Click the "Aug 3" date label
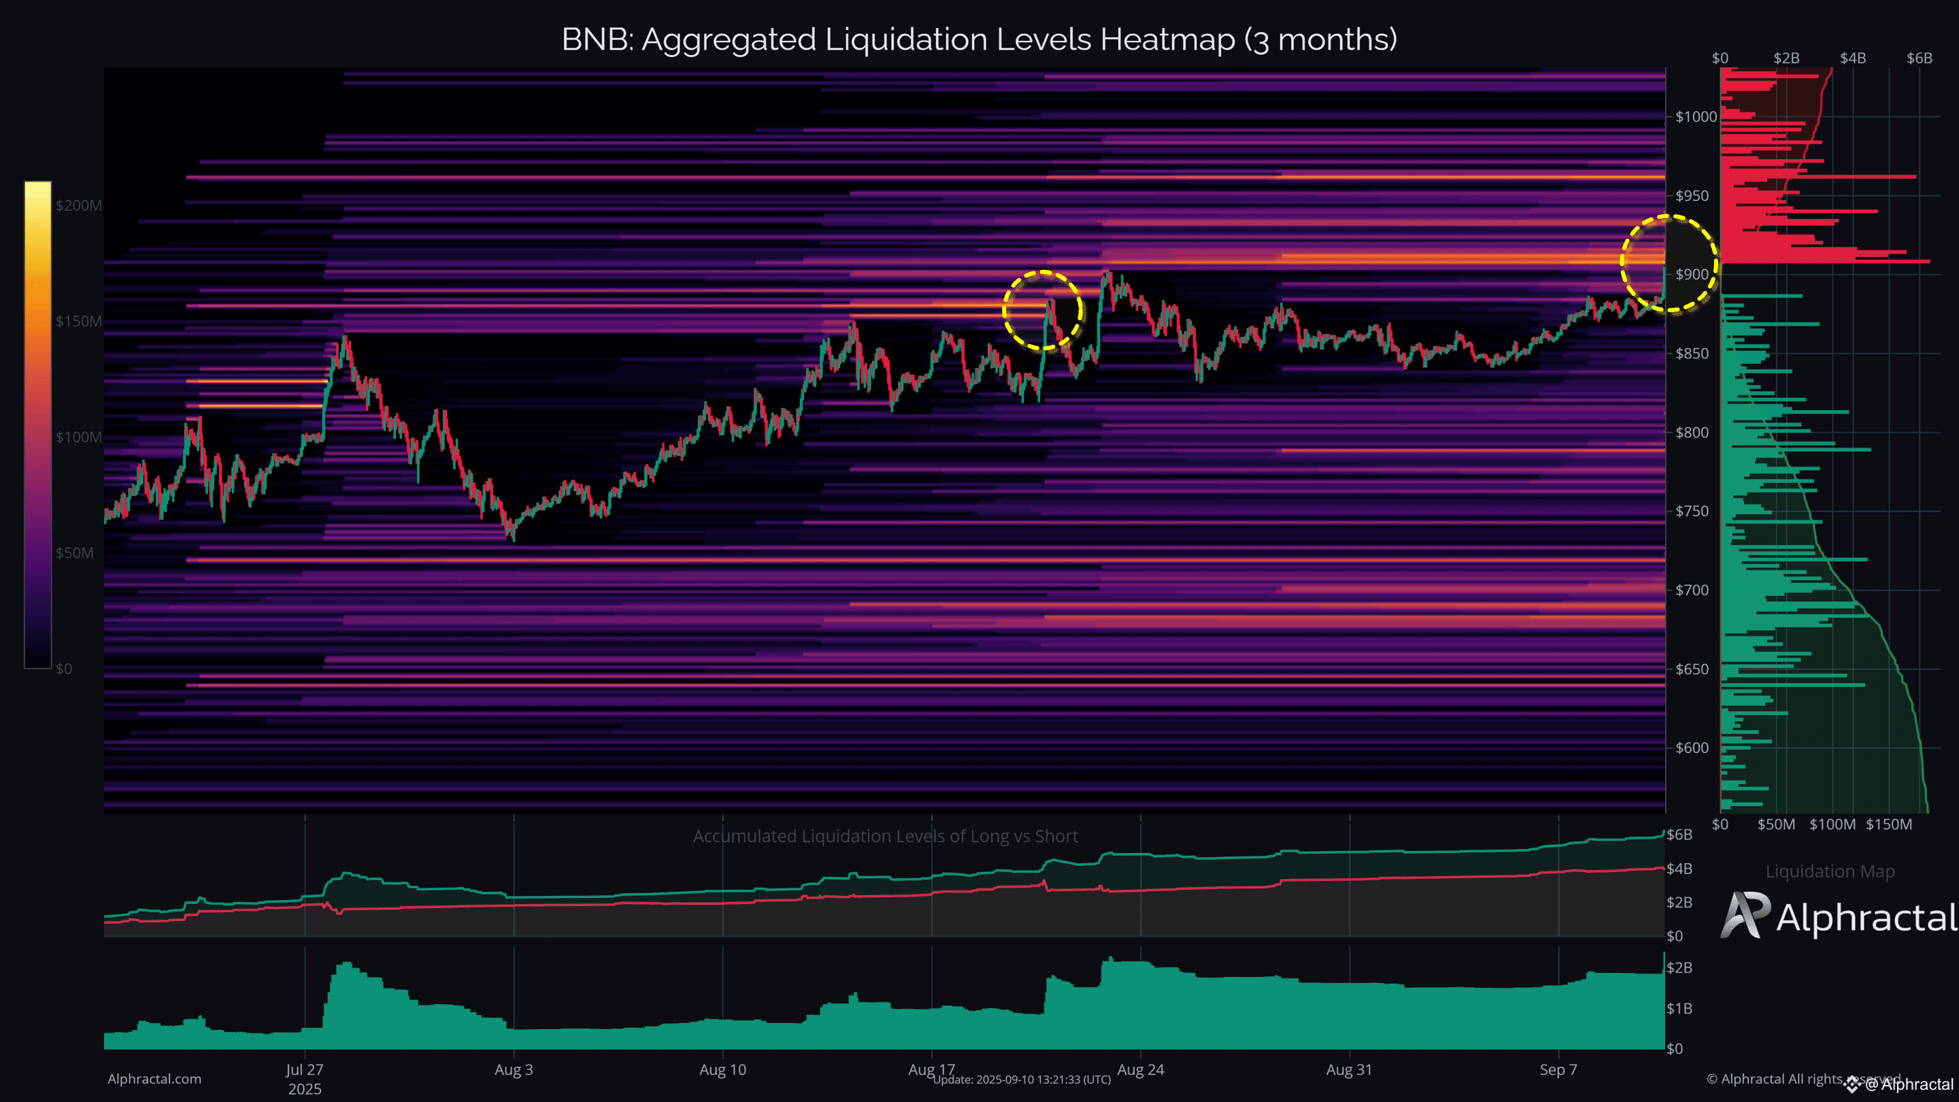 click(514, 1069)
